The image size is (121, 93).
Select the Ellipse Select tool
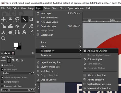pos(10,19)
